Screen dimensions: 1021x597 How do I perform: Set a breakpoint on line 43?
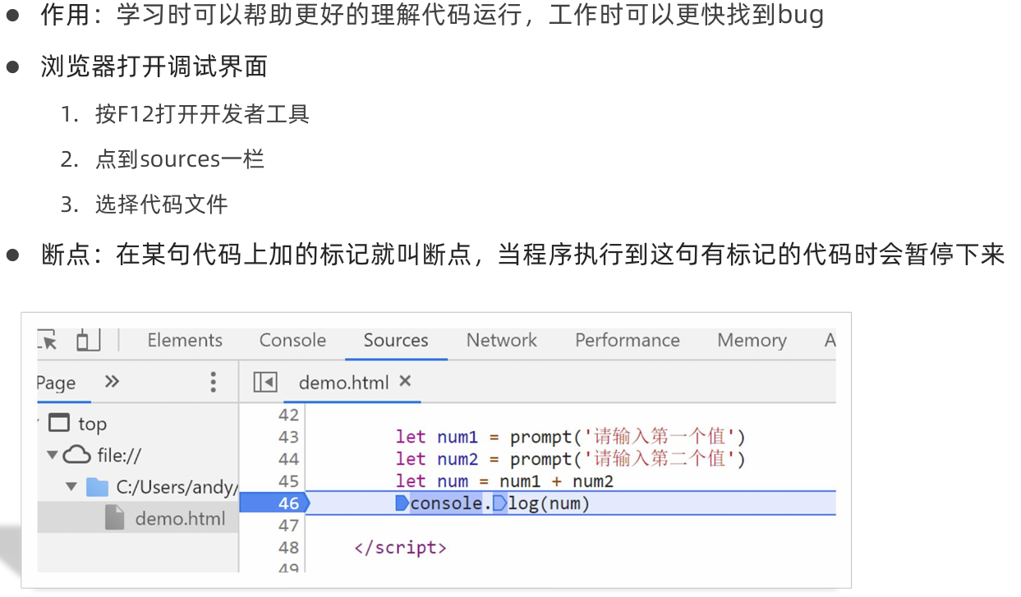coord(288,437)
